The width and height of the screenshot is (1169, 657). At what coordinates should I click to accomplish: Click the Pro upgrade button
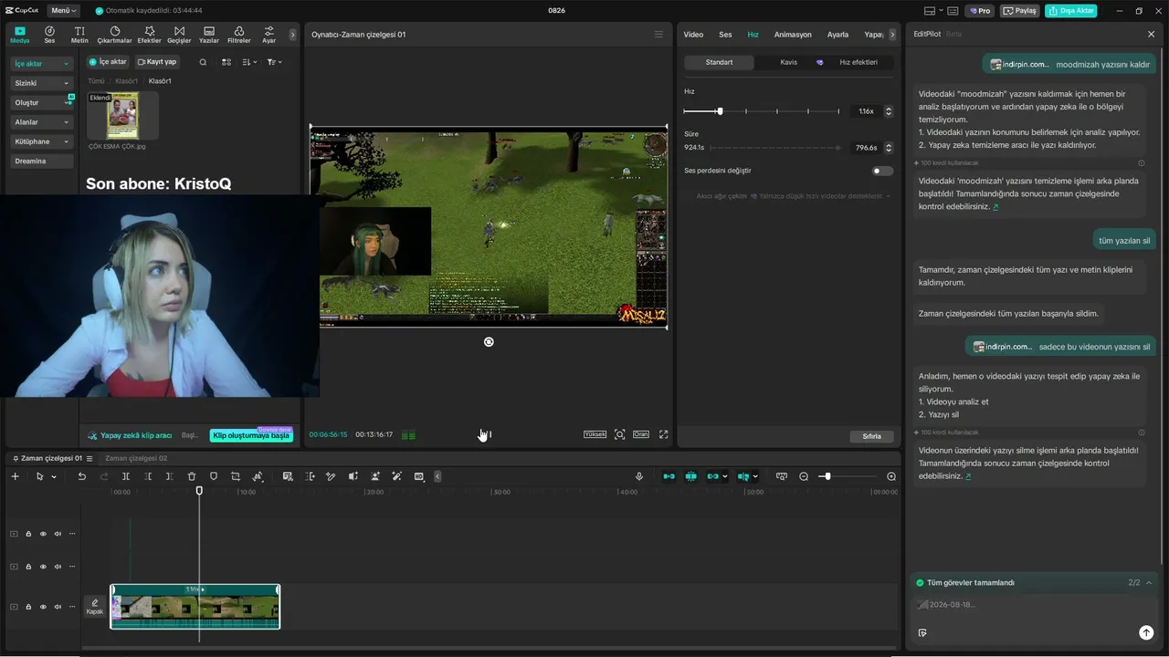click(x=980, y=11)
